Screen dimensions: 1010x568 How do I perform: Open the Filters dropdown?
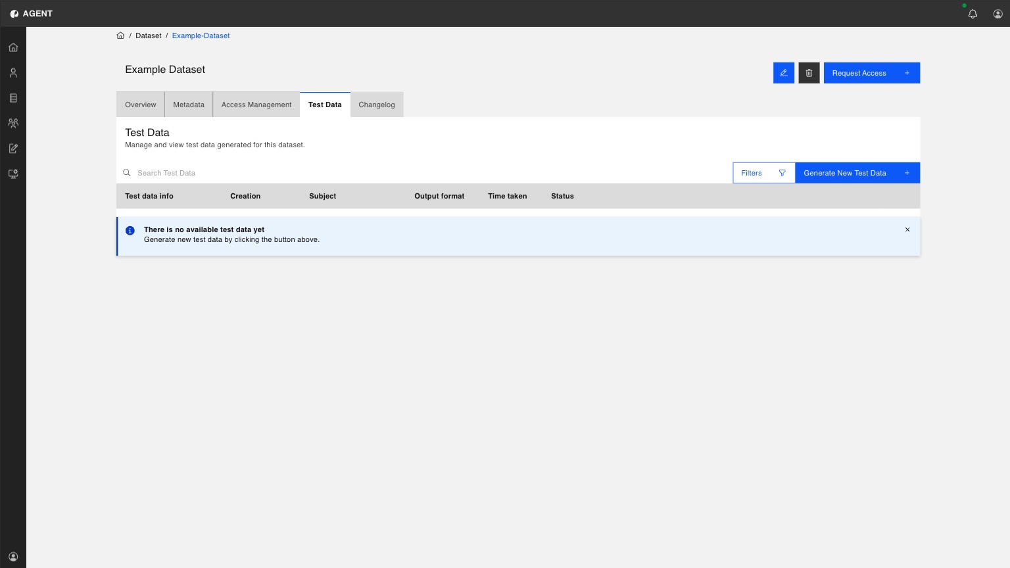point(764,173)
